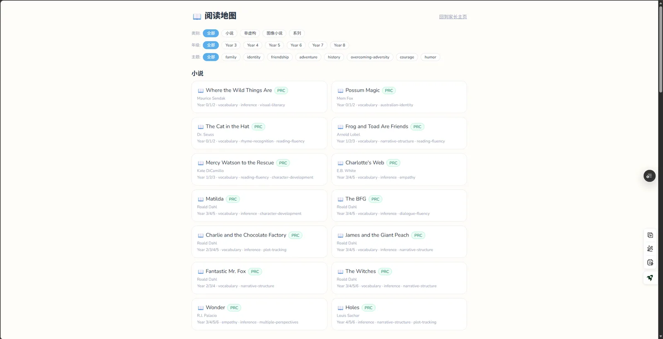Viewport: 663px width, 339px height.
Task: Click author name Louis Sachar
Action: point(348,316)
